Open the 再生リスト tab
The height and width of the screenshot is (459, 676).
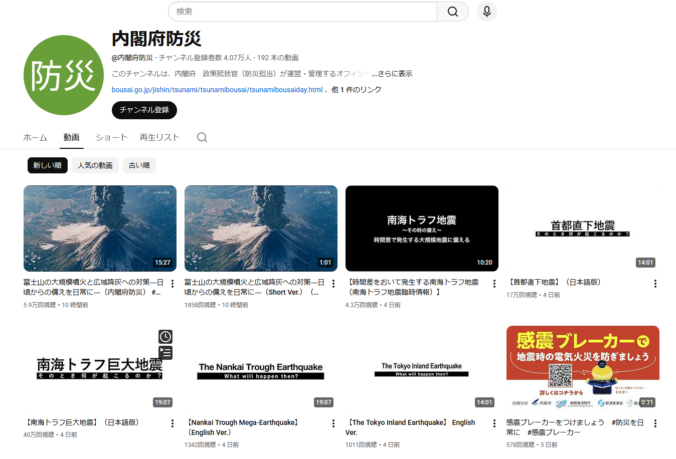159,137
